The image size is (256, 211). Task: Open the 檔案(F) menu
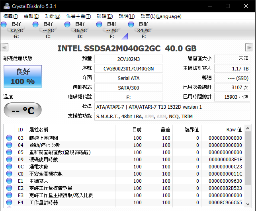(11, 16)
